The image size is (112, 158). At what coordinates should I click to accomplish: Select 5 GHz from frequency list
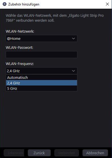(x=42, y=88)
